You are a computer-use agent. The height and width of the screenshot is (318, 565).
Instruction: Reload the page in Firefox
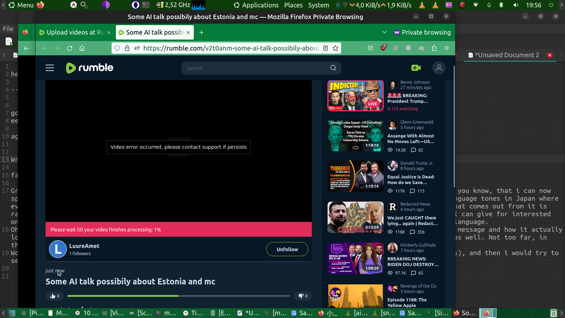[70, 48]
